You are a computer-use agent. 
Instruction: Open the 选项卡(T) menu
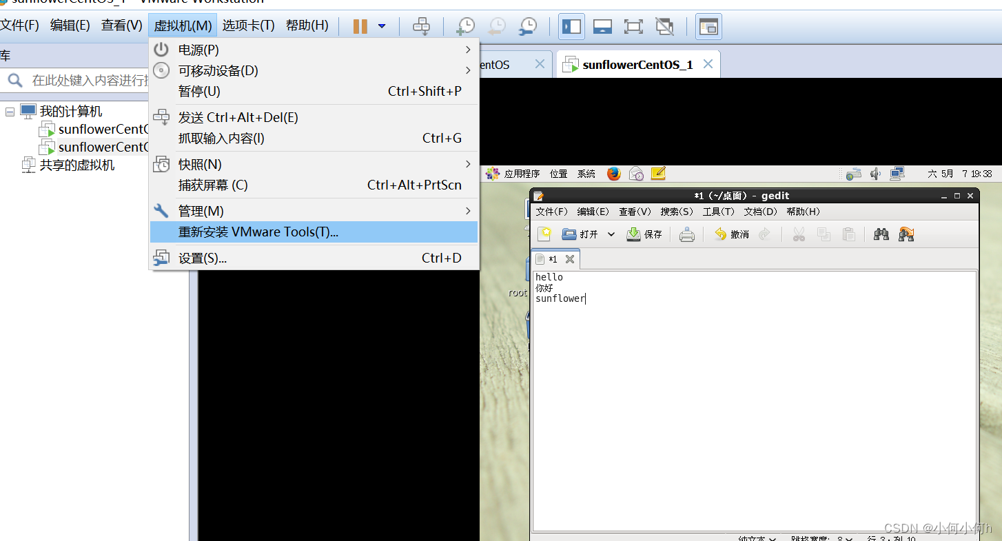(248, 25)
